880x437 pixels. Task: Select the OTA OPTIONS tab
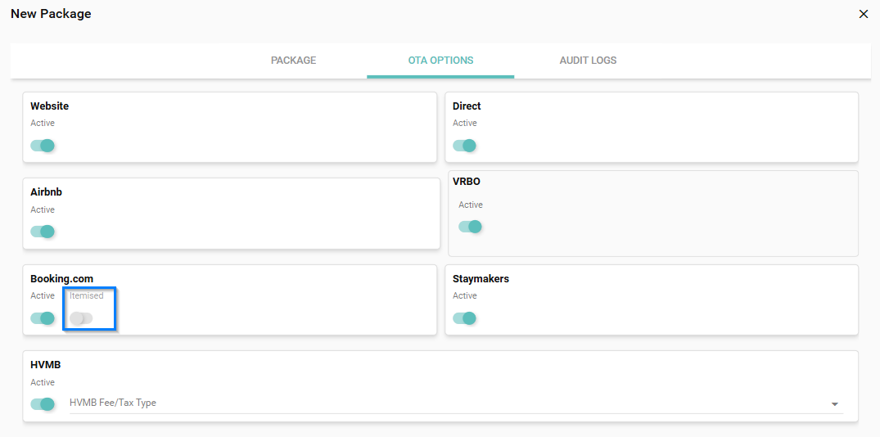440,61
